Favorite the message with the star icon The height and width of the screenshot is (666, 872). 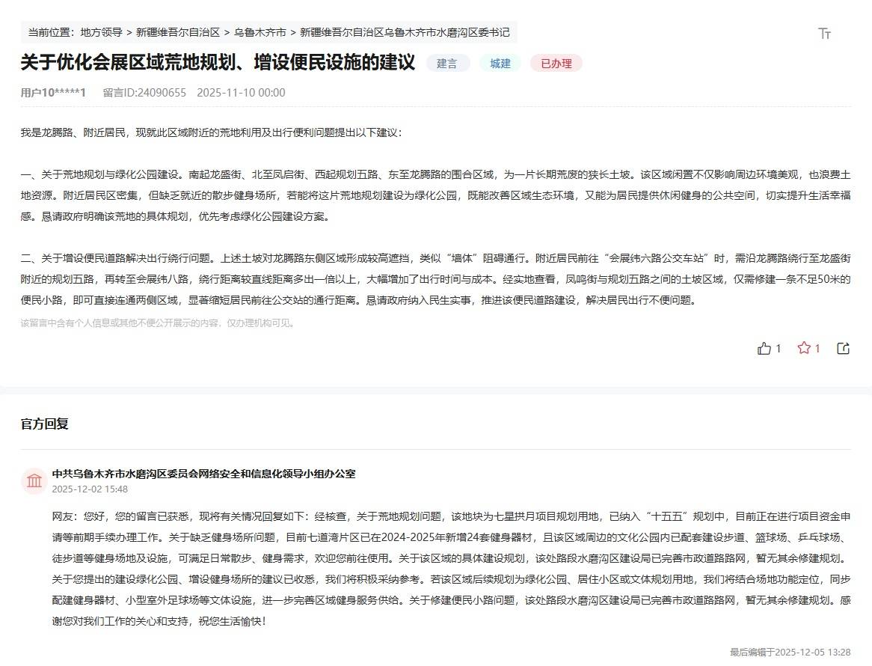click(804, 348)
